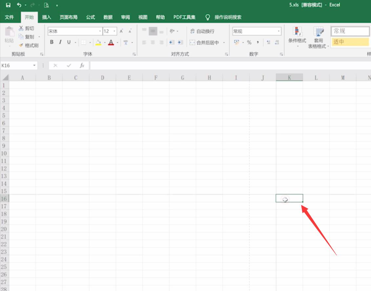
Task: Open the 文件 File menu
Action: [9, 17]
